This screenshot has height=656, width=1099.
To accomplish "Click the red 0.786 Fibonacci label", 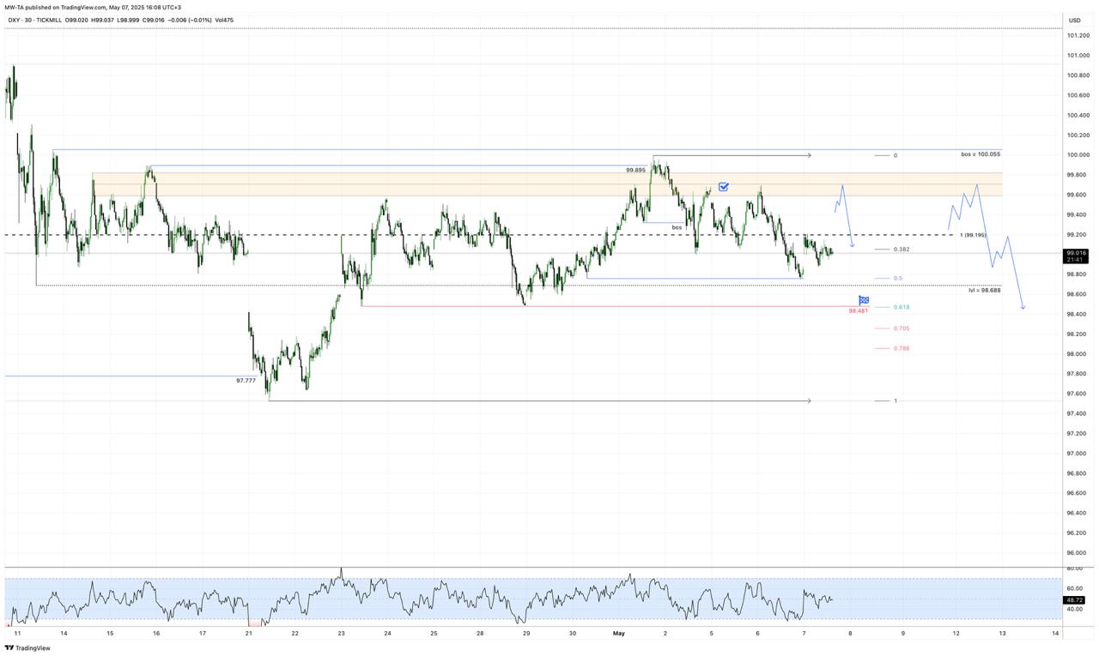I will click(x=901, y=348).
